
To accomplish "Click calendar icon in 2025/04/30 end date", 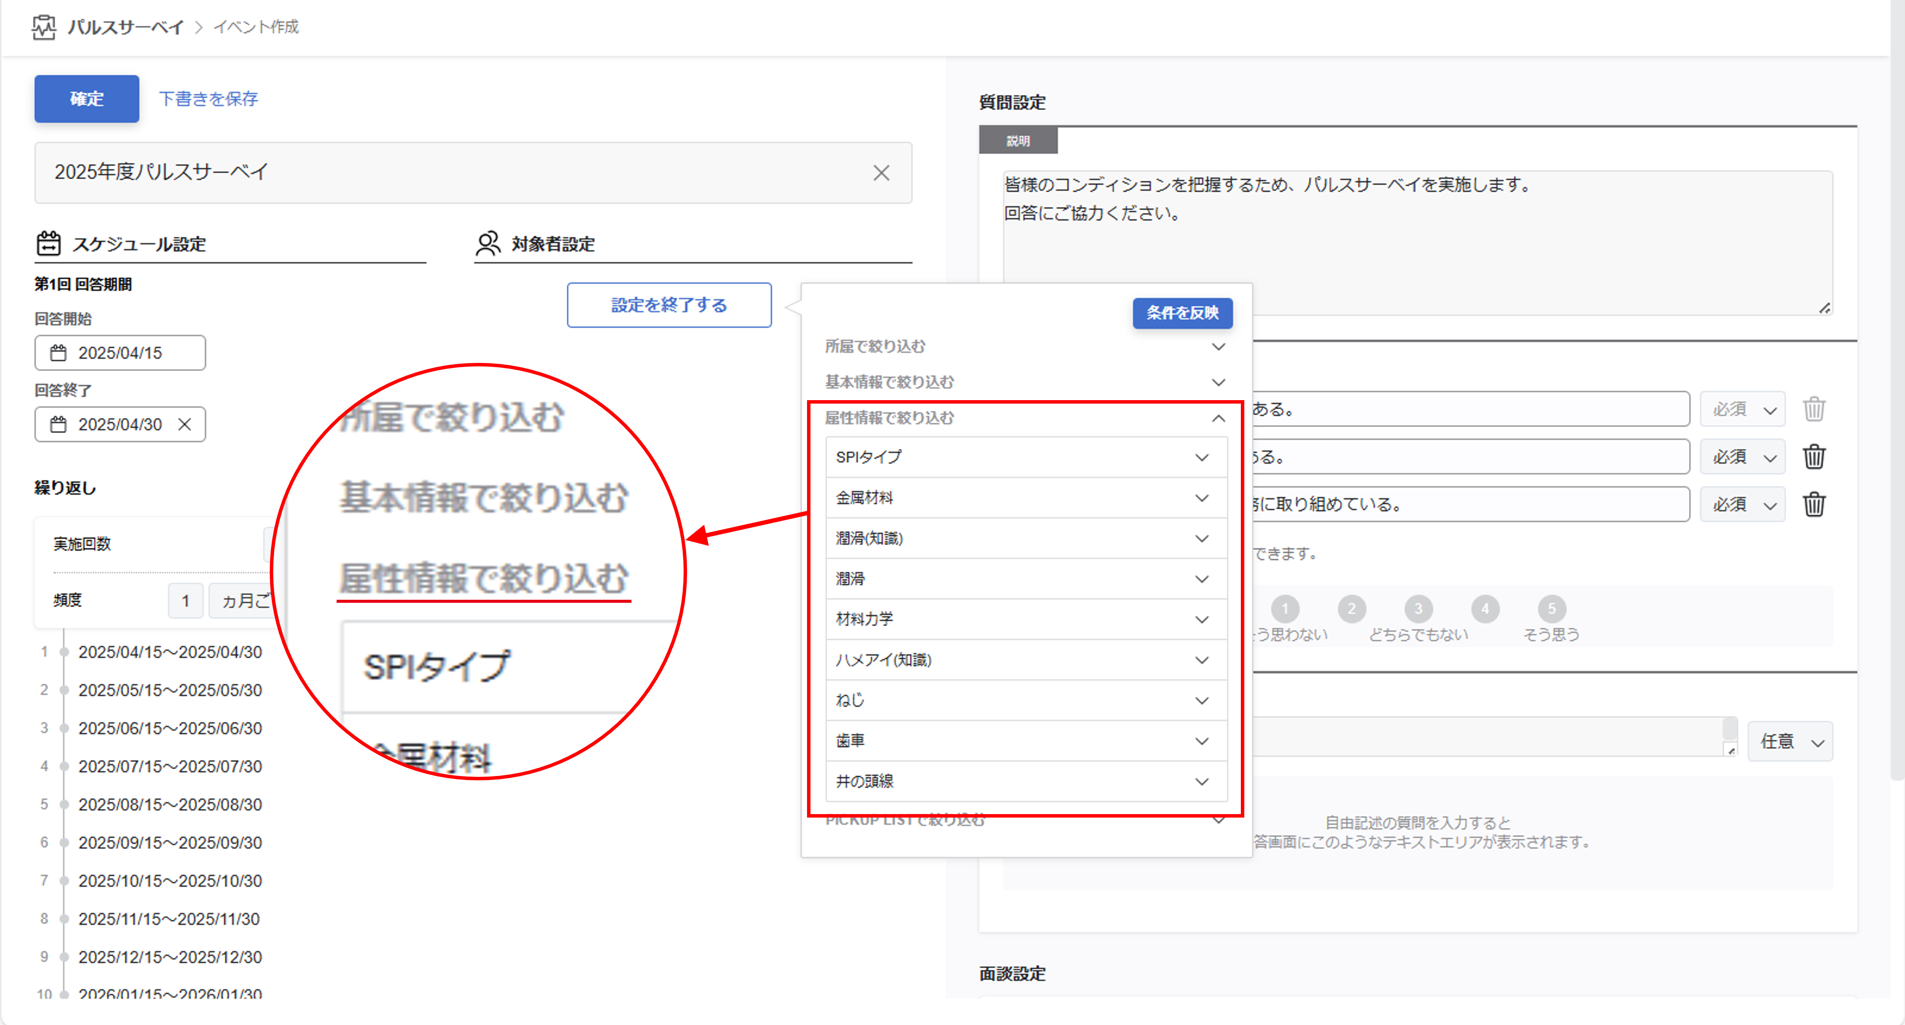I will [58, 424].
